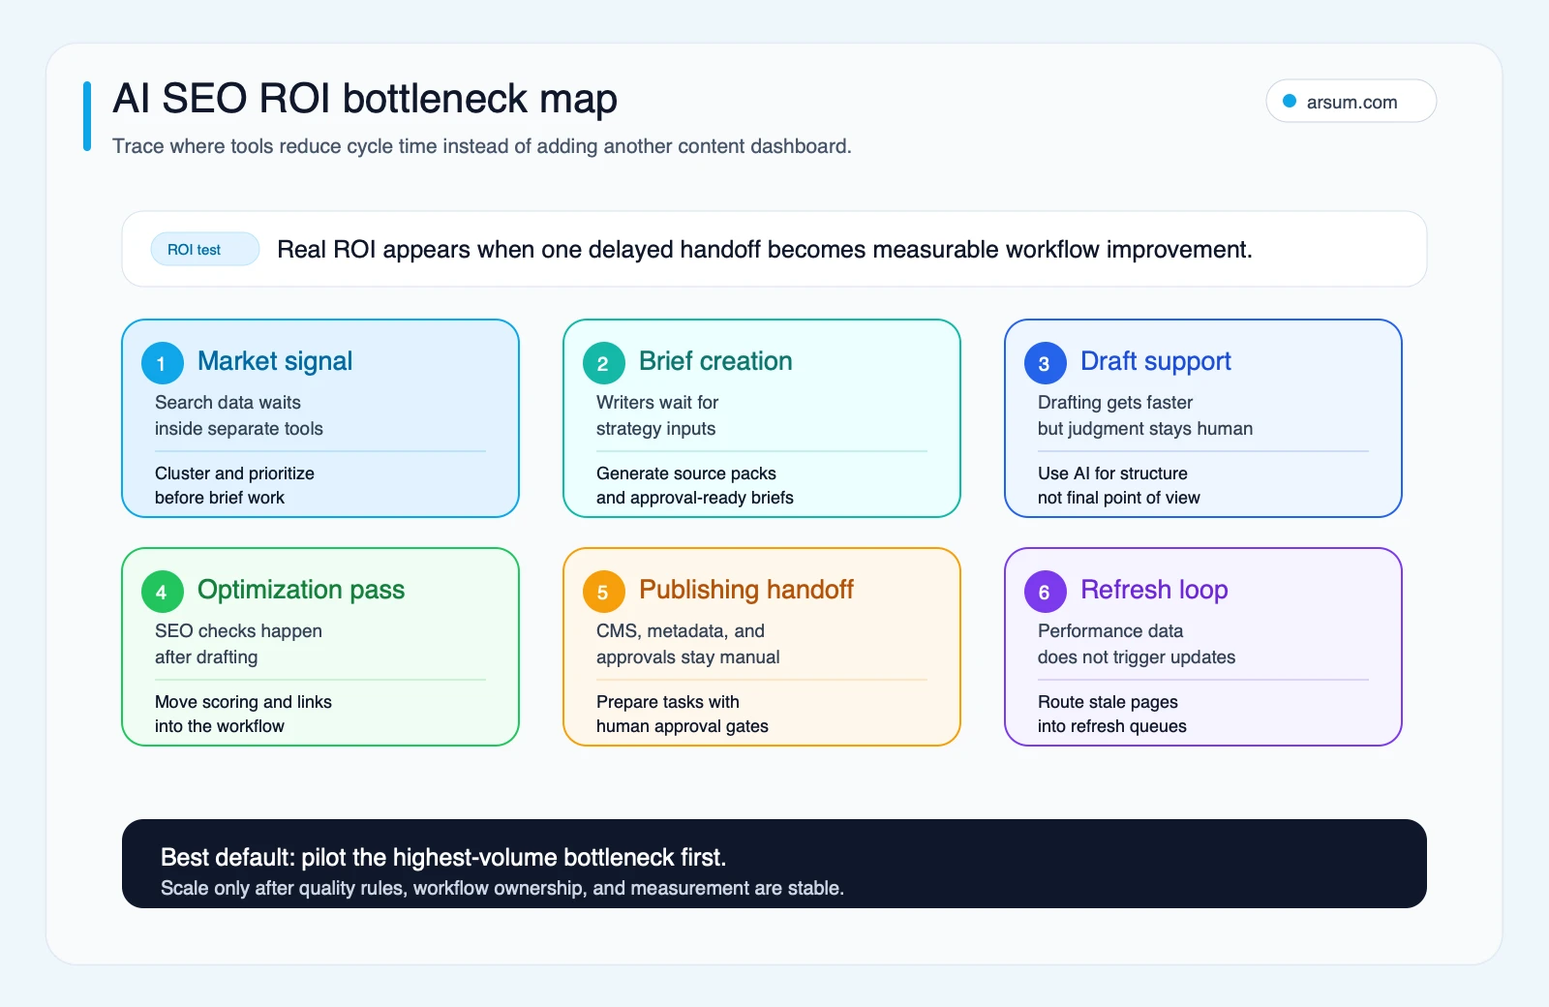Click 'Prepare tasks with human approval gates'

pyautogui.click(x=683, y=714)
